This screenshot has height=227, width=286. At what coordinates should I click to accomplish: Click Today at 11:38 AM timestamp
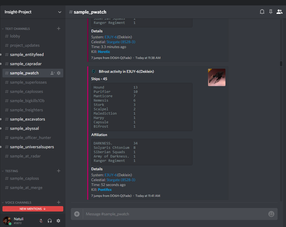point(148,58)
